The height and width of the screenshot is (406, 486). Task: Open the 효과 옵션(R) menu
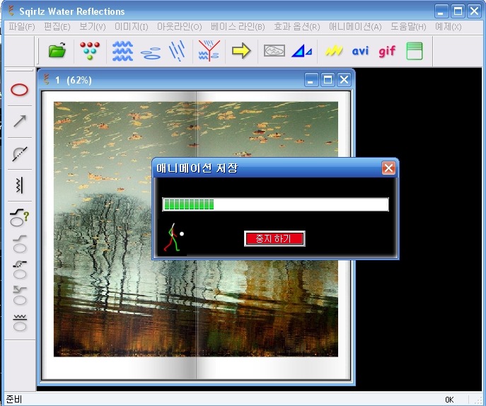pos(296,27)
